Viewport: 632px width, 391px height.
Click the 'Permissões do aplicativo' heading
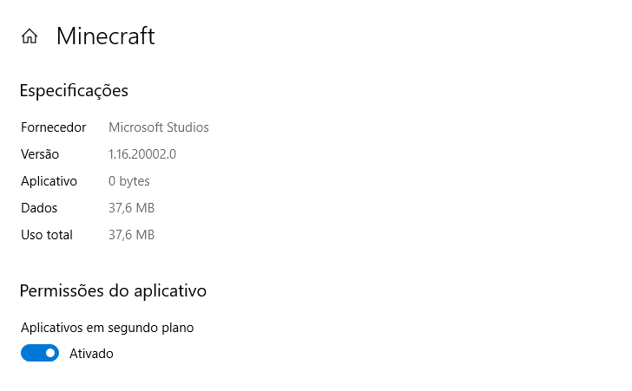(113, 290)
